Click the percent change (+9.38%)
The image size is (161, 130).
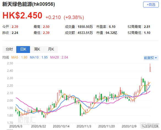[x=74, y=17]
